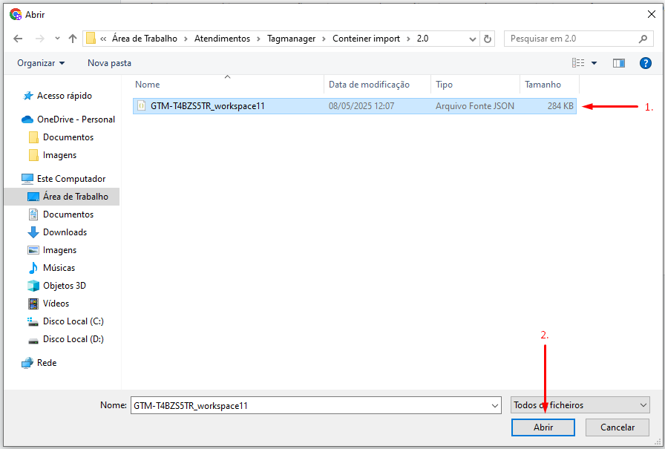
Task: Go up one folder level
Action: point(73,39)
